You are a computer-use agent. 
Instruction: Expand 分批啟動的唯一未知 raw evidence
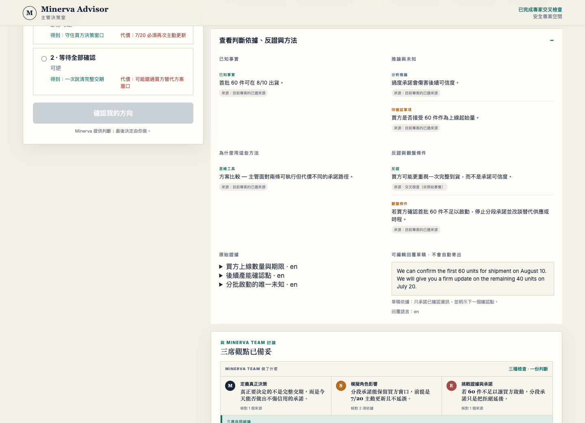click(x=258, y=284)
